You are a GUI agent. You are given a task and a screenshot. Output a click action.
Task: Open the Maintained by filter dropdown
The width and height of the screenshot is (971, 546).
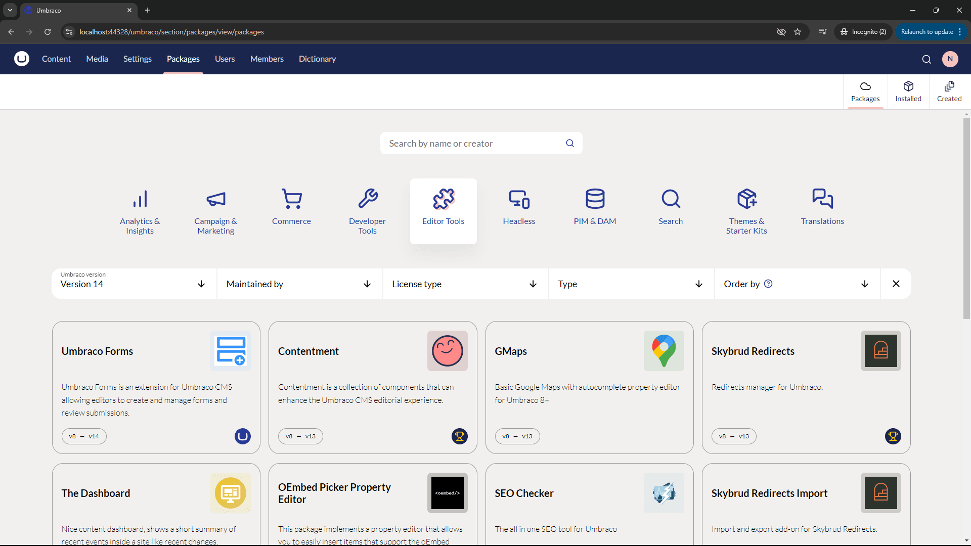click(299, 284)
